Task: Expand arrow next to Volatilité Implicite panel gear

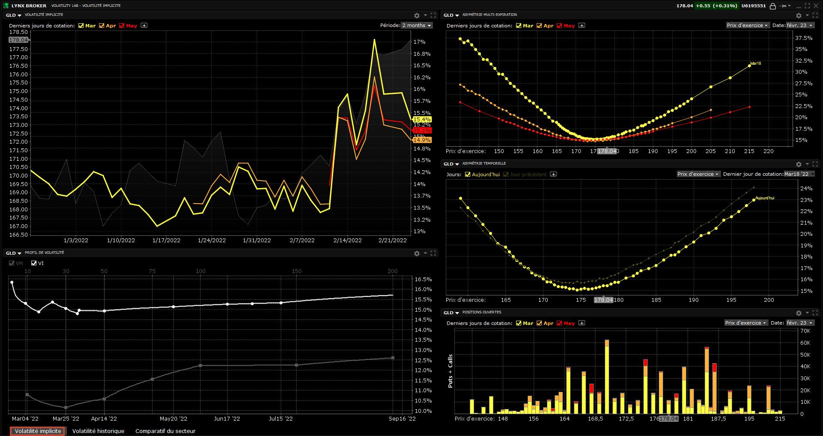Action: pos(425,15)
